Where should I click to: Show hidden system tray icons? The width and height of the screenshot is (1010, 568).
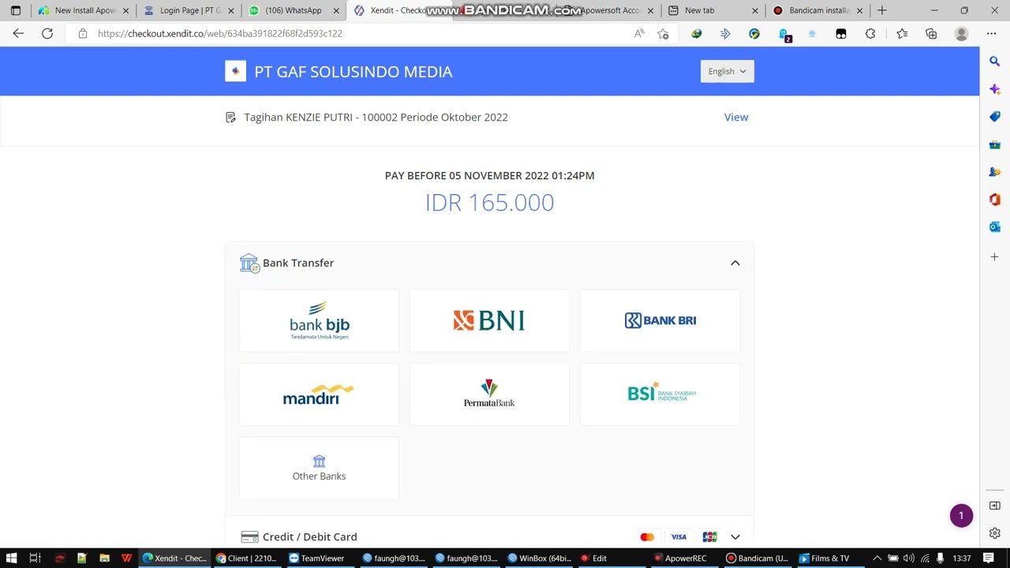[877, 558]
